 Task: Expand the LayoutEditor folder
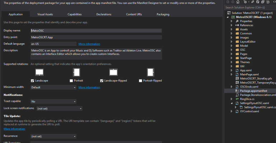point(232,41)
